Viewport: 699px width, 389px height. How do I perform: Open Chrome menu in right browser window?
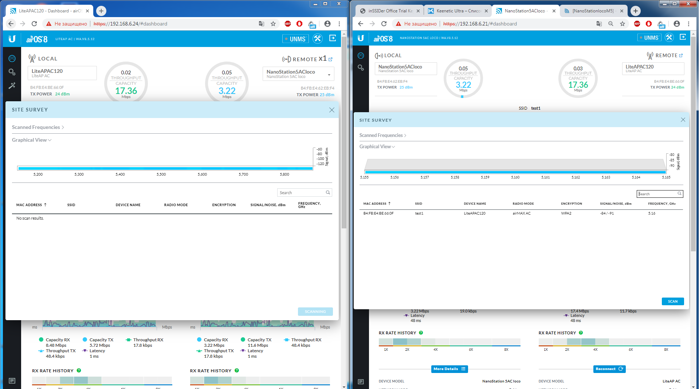coord(688,24)
